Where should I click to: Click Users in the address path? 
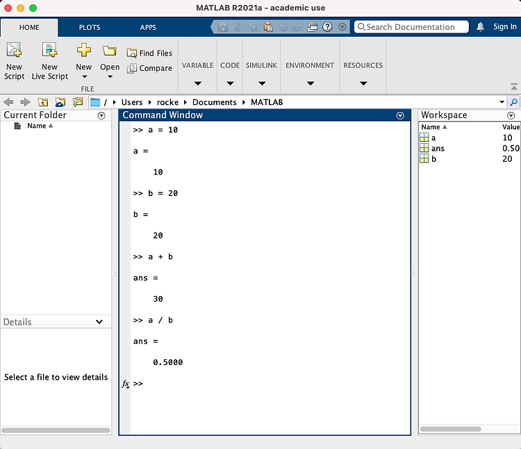(132, 102)
